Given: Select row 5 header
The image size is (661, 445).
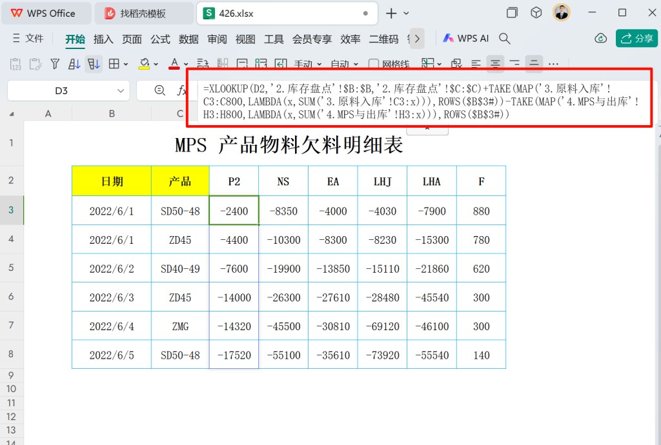Looking at the screenshot, I should [12, 268].
